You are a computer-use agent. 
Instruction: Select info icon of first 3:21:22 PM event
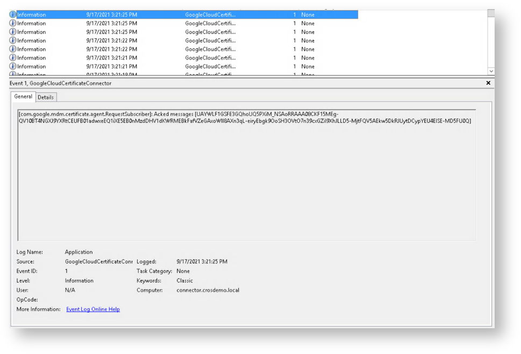(13, 41)
